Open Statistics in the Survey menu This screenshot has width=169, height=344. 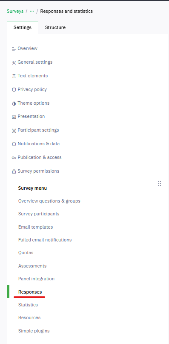(28, 305)
